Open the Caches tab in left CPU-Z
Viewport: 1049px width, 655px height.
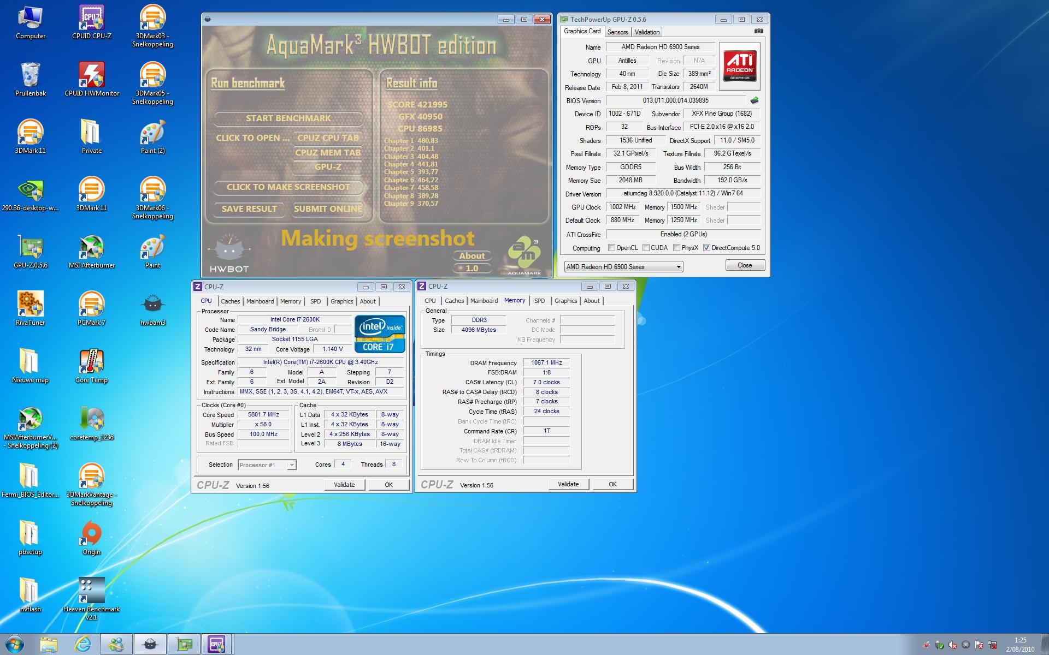(230, 301)
